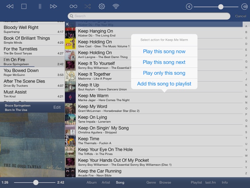Move the song progress slider knob
Image resolution: width=250 pixels, height=188 pixels.
coord(36,182)
